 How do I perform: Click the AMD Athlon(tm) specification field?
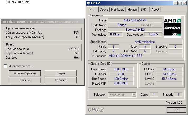point(145,42)
